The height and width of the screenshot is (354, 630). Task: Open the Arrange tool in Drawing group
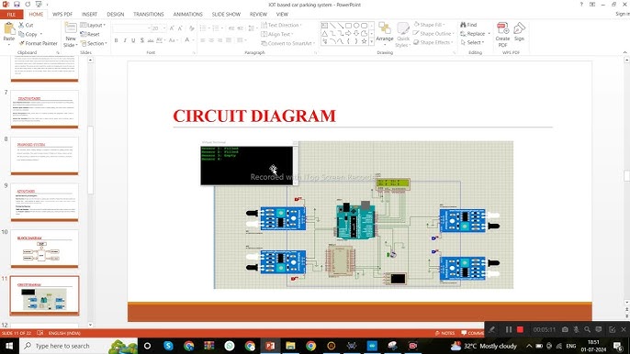(385, 32)
